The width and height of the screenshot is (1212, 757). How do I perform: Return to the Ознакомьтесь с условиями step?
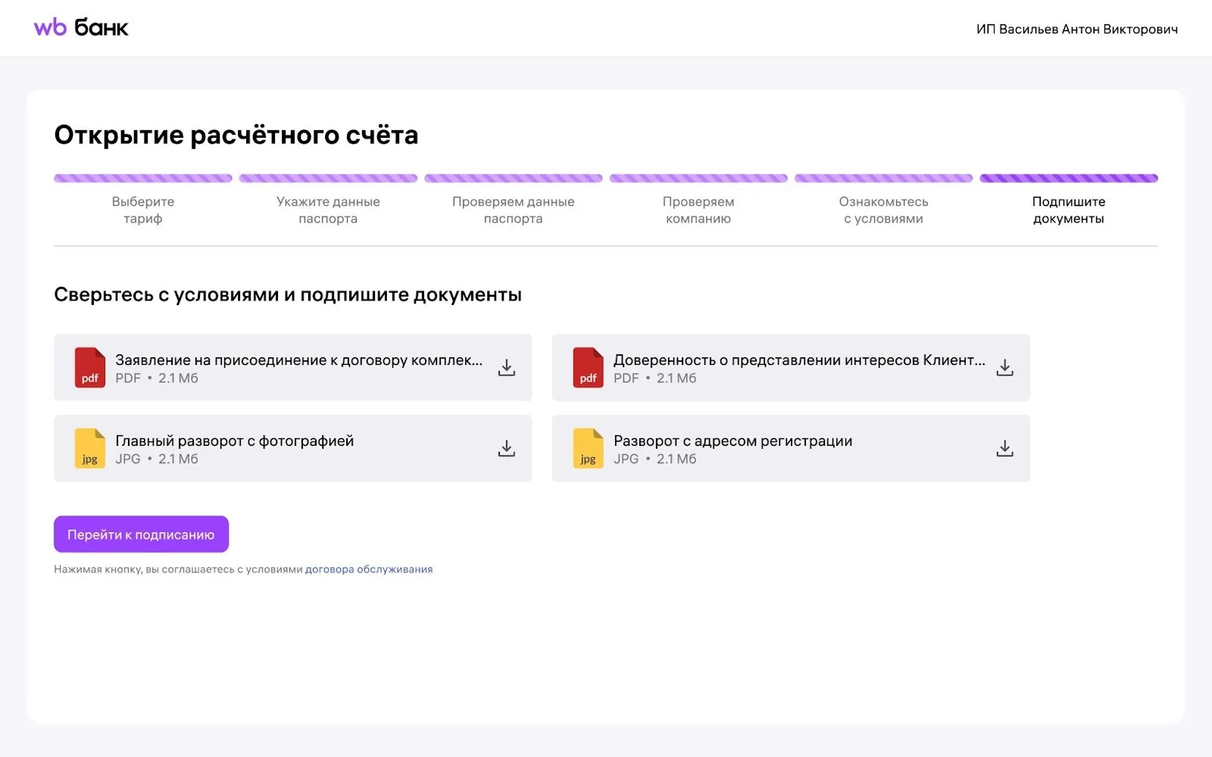pos(883,210)
